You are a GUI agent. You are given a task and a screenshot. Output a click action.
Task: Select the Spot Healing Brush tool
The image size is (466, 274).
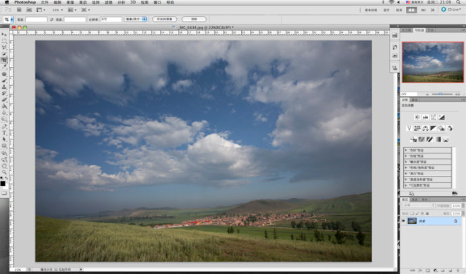[4, 74]
